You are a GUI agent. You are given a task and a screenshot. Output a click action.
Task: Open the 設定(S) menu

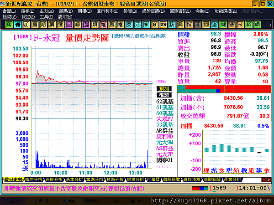28,17
